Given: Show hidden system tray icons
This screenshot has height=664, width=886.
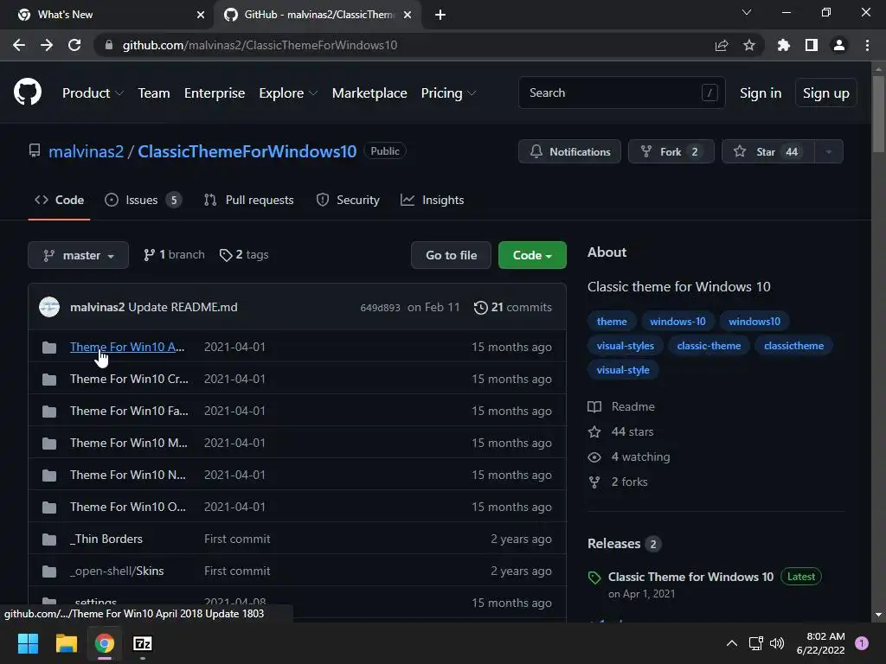Looking at the screenshot, I should (732, 643).
